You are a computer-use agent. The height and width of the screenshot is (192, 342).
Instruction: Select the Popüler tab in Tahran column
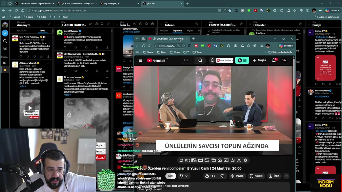click(x=164, y=31)
